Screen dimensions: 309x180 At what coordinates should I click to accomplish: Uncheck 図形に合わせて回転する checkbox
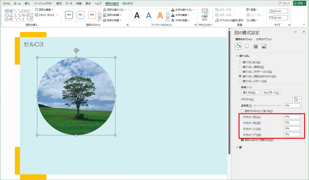pos(242,140)
